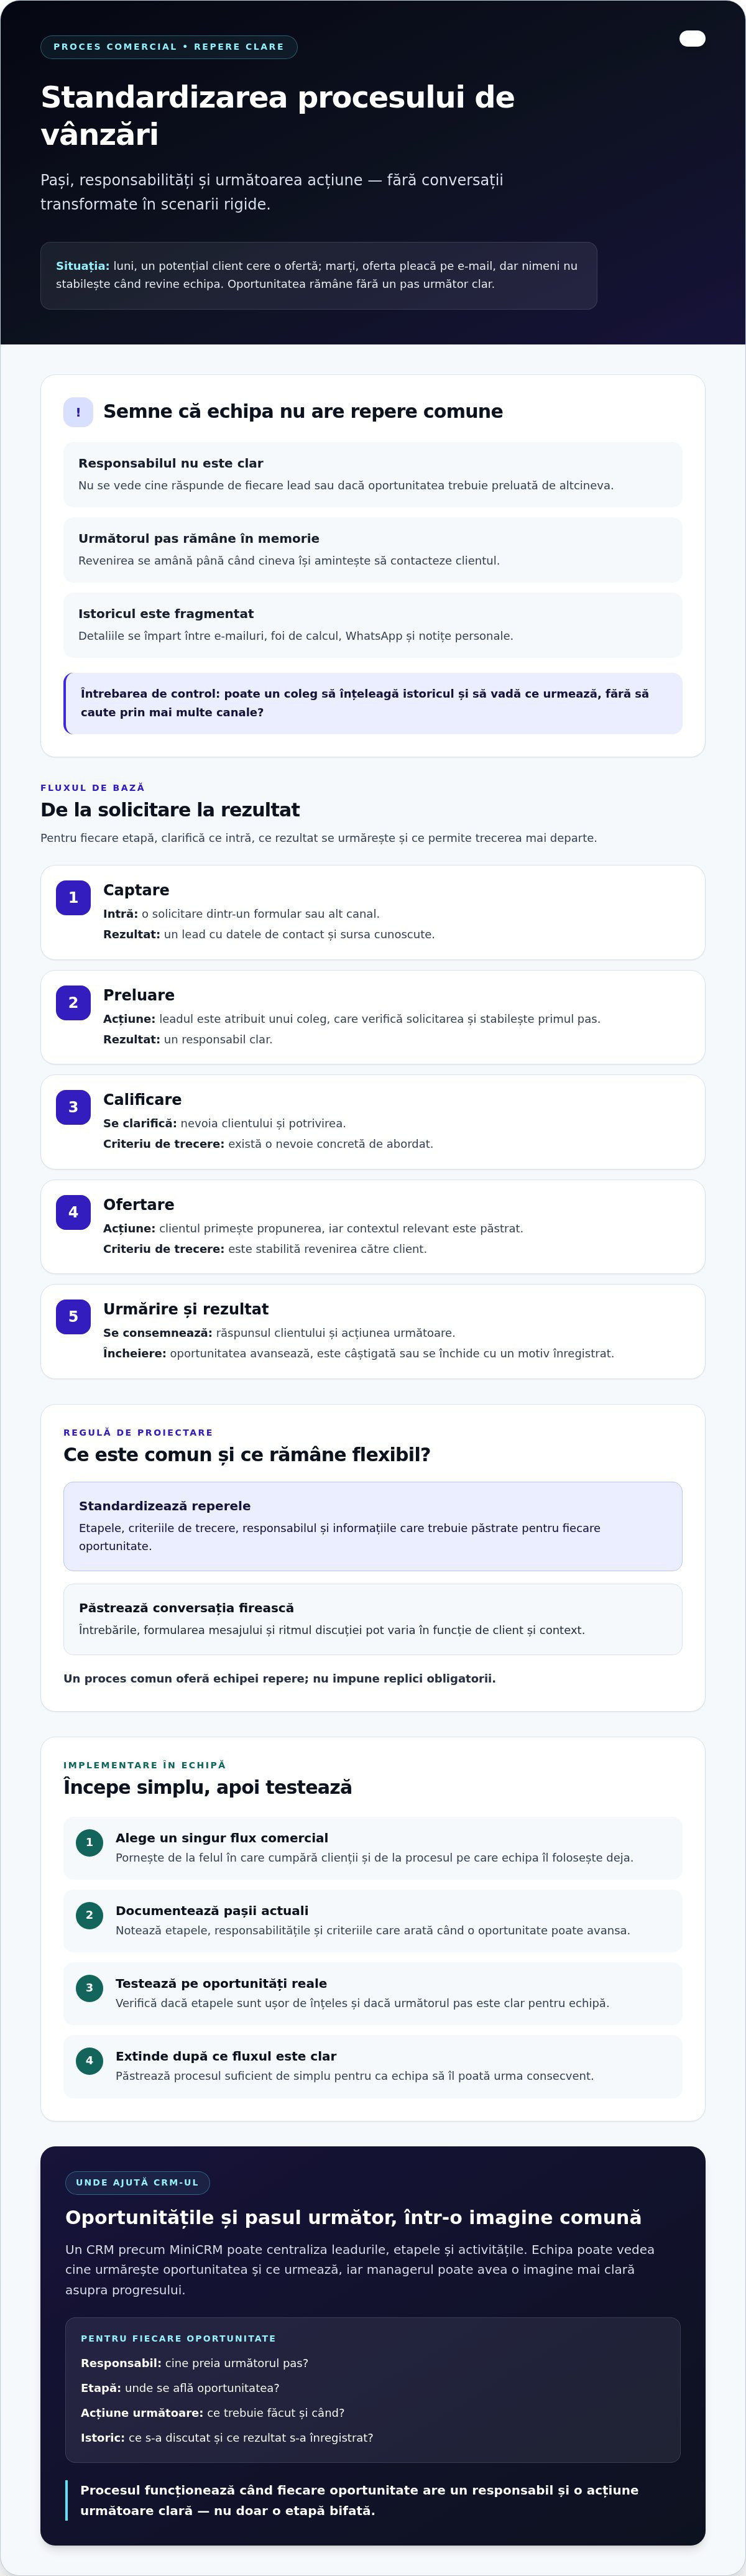Click green circle 3 at Testează pe oportunități reale

[x=89, y=1988]
